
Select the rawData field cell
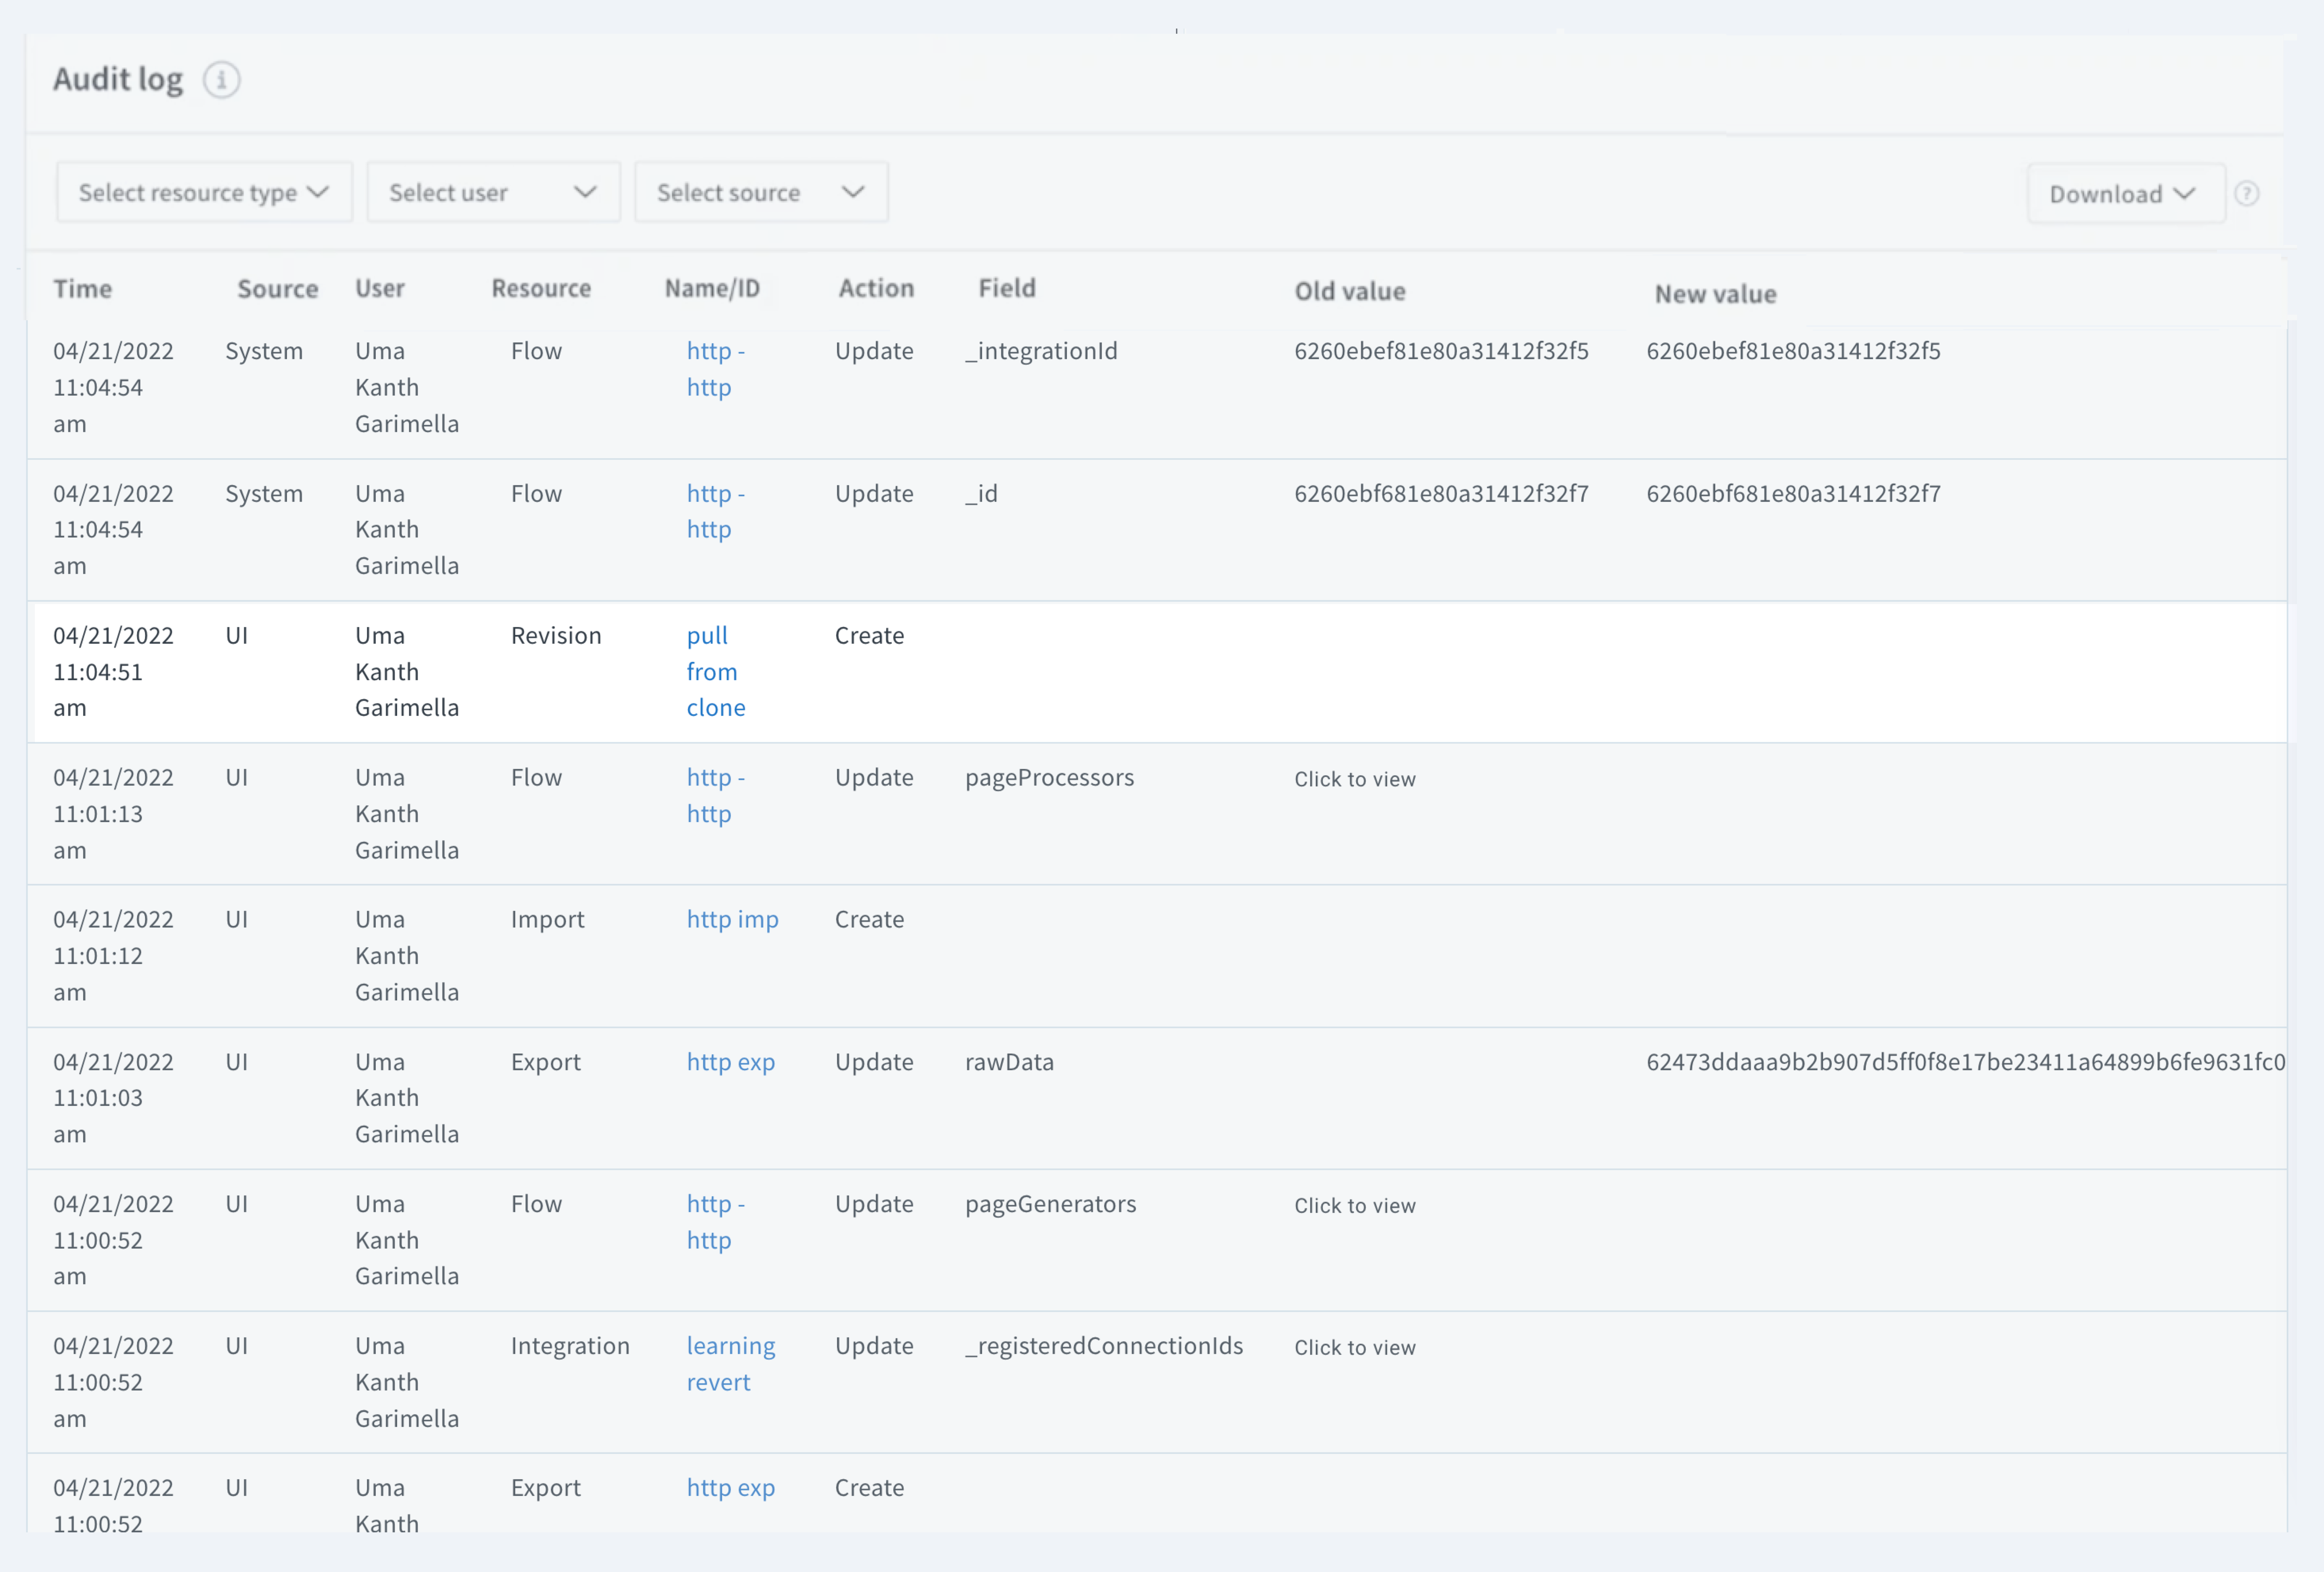(x=1009, y=1062)
